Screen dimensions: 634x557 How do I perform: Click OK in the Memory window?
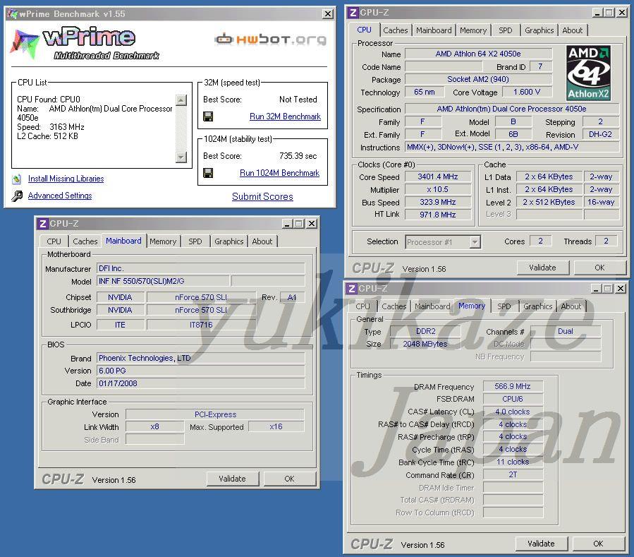599,544
